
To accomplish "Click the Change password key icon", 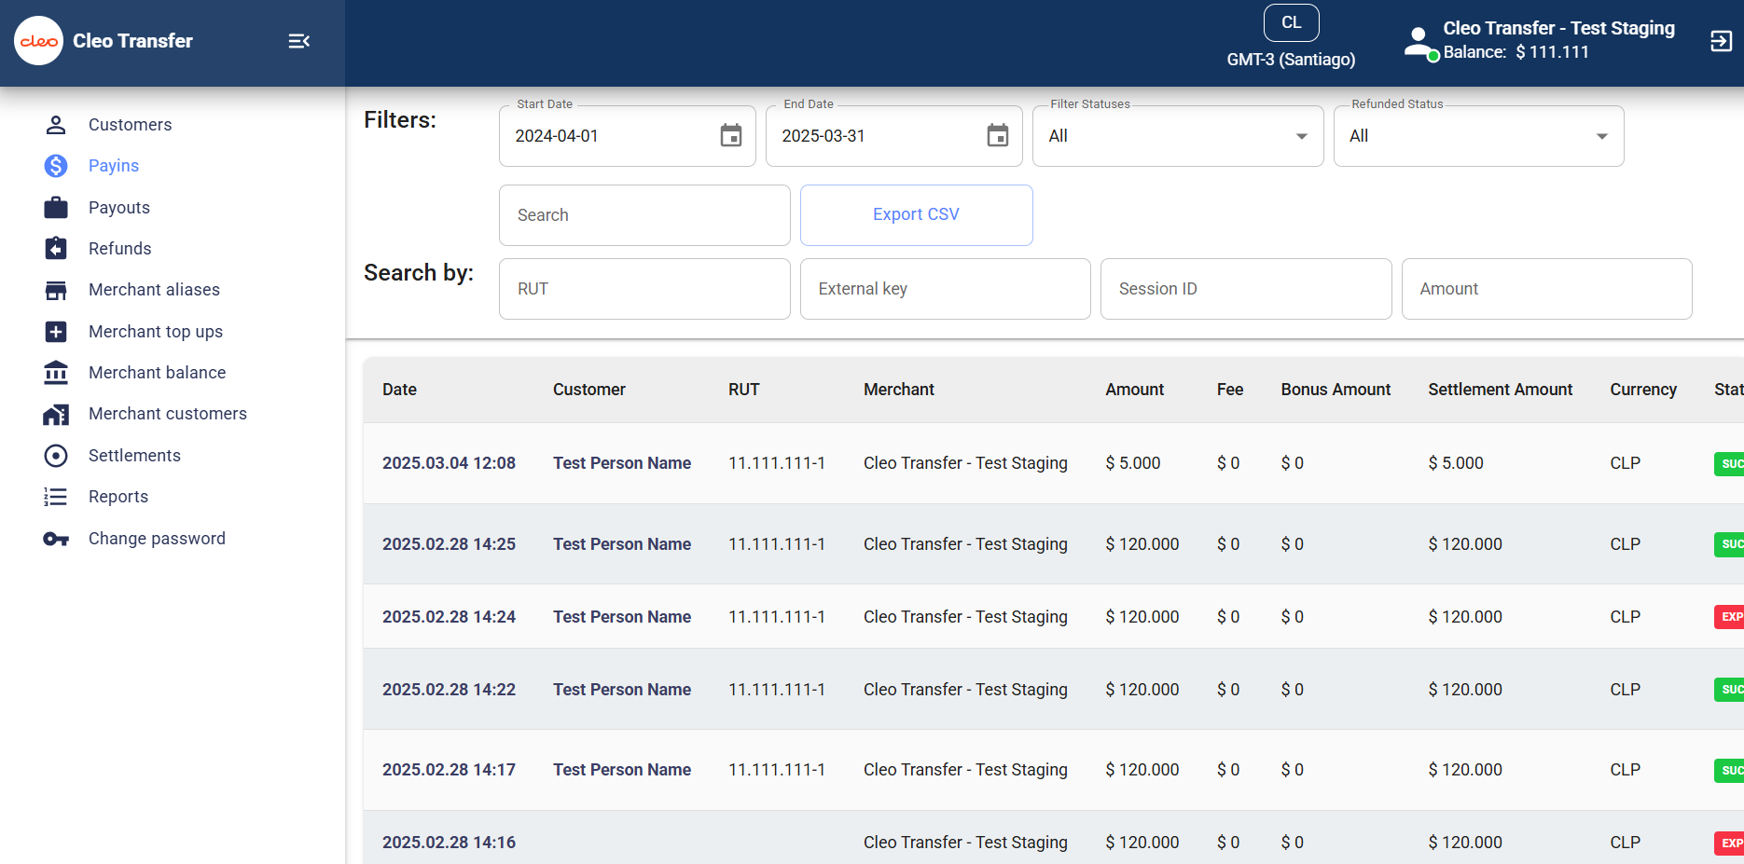I will [x=56, y=539].
